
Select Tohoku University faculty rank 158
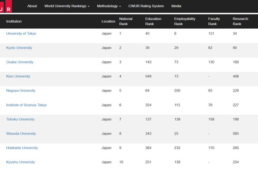click(x=211, y=119)
